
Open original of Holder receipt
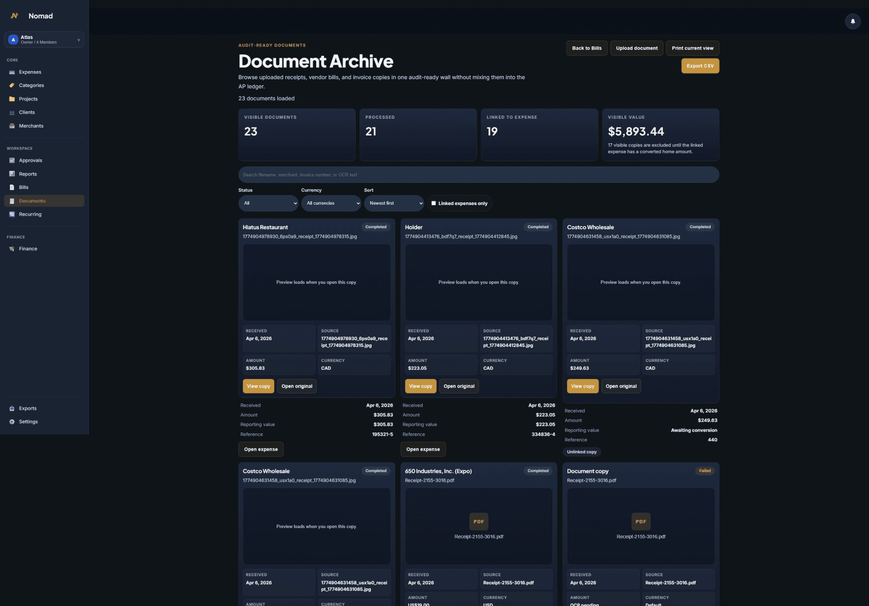[x=459, y=386]
